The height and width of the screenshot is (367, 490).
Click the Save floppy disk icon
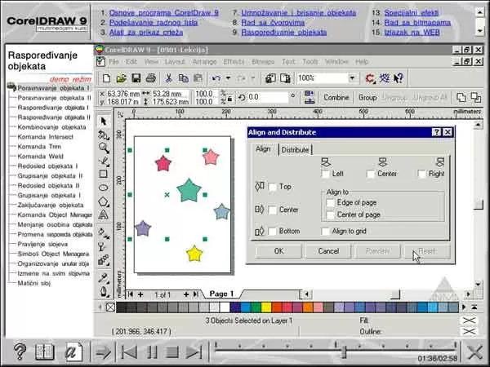click(136, 78)
